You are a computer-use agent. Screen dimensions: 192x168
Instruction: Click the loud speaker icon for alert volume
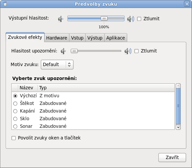(x=128, y=51)
